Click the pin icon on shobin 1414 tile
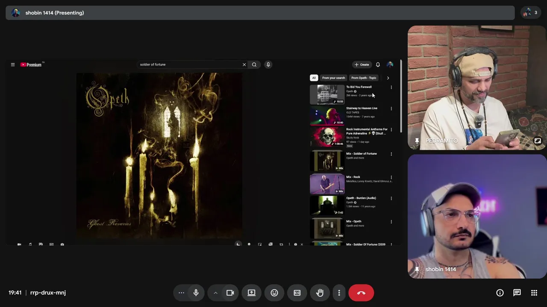This screenshot has width=547, height=307. 417,269
